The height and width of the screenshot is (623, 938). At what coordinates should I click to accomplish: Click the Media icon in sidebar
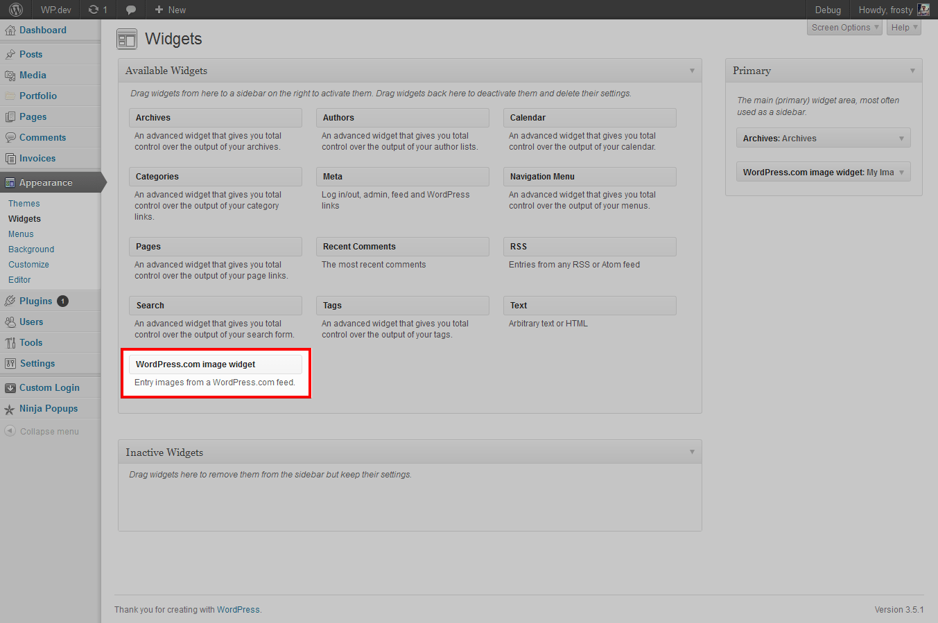click(x=10, y=76)
